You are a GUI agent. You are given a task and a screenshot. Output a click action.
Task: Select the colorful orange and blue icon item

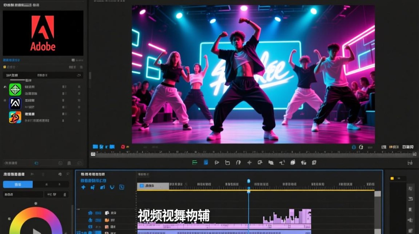click(15, 117)
